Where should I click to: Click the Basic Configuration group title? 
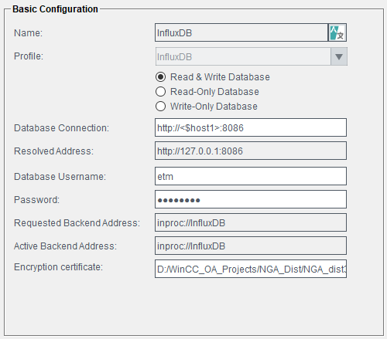[55, 9]
